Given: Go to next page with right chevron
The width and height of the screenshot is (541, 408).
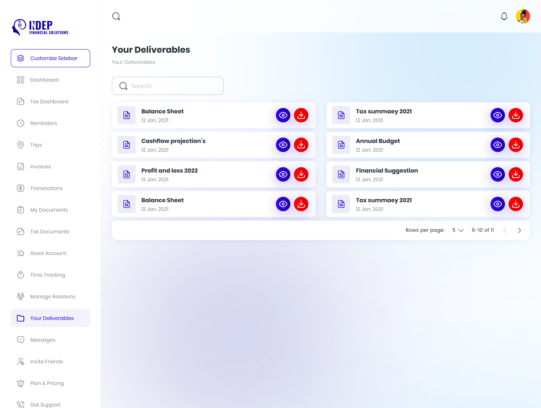Looking at the screenshot, I should pyautogui.click(x=519, y=230).
